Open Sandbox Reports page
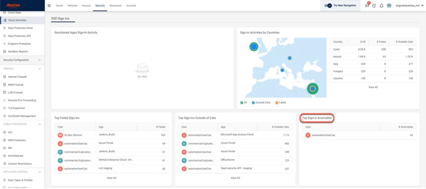The width and height of the screenshot is (426, 189). tap(18, 52)
